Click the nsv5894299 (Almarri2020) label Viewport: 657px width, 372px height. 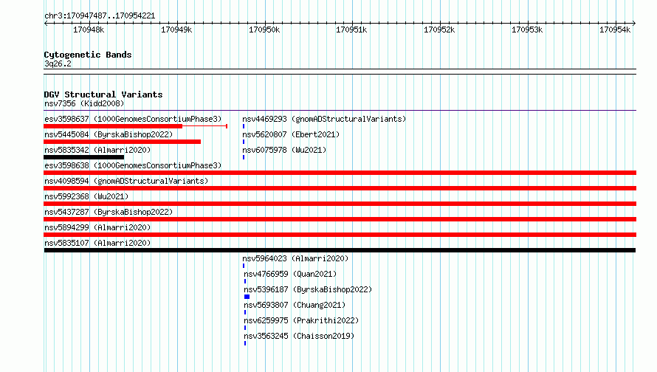click(97, 227)
